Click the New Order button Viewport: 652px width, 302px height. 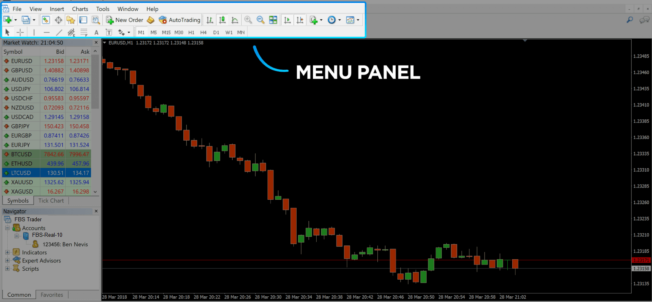tap(125, 20)
